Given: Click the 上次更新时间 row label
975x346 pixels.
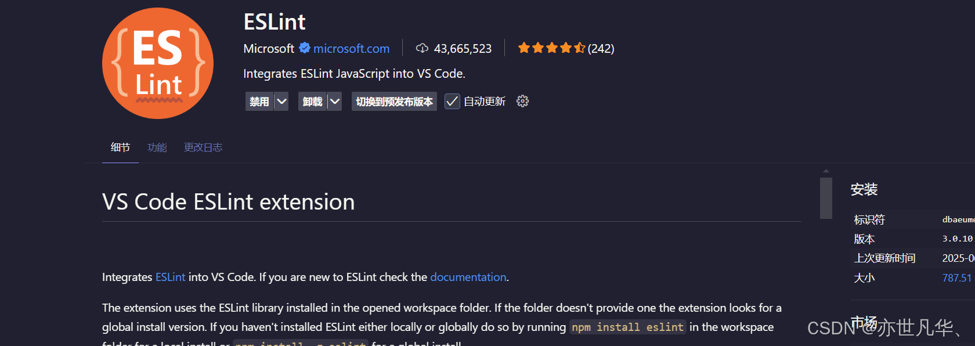Looking at the screenshot, I should pyautogui.click(x=884, y=258).
